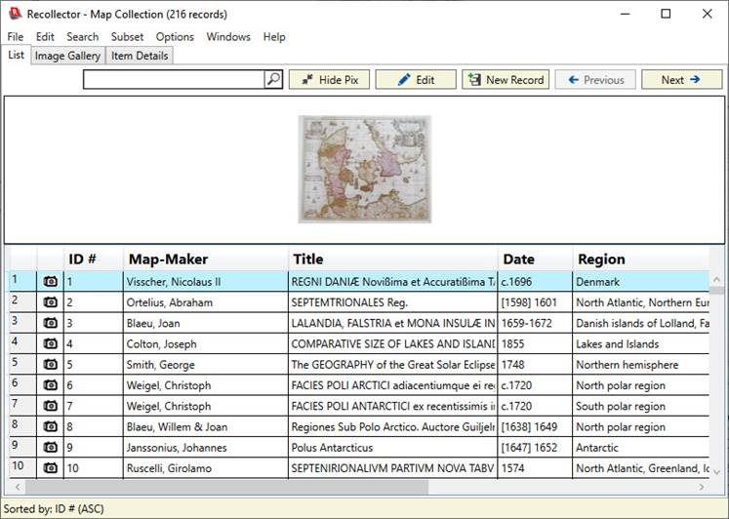Select the Ortelius, Abraham cell

coord(206,302)
